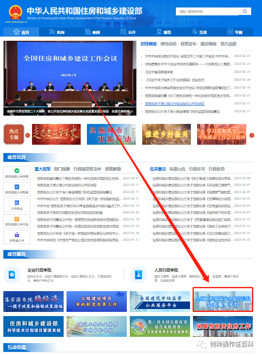The image size is (262, 356).
Task: Select the 政策发布 tab
Action: coord(188,44)
